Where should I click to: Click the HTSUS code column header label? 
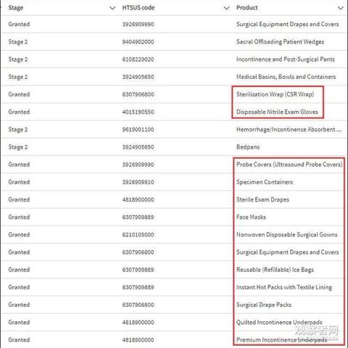[138, 8]
